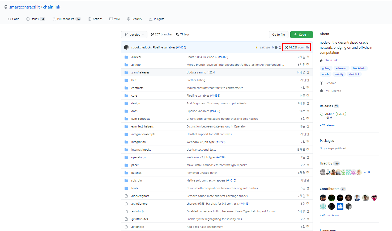This screenshot has width=392, height=231.
Task: Click the golang topic tag
Action: 326,68
